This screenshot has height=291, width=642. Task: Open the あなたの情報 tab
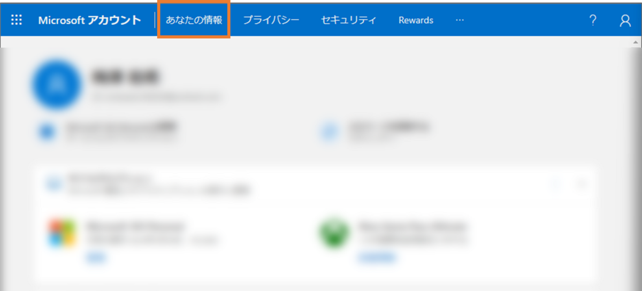pyautogui.click(x=194, y=20)
